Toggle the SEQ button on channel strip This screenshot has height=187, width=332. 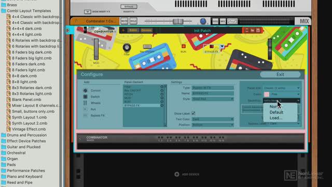[215, 21]
